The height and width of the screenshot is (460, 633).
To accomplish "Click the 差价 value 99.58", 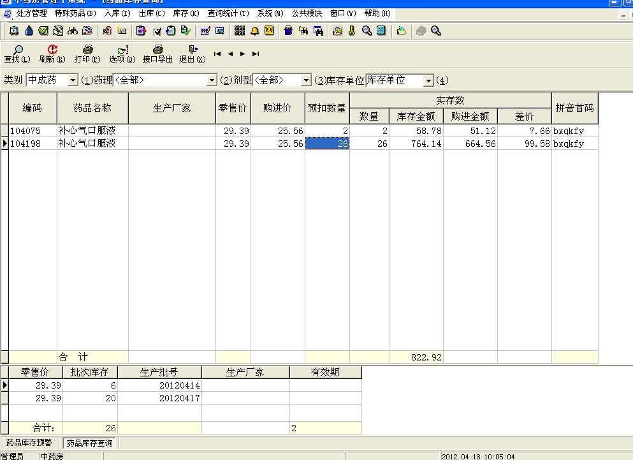I will point(525,144).
